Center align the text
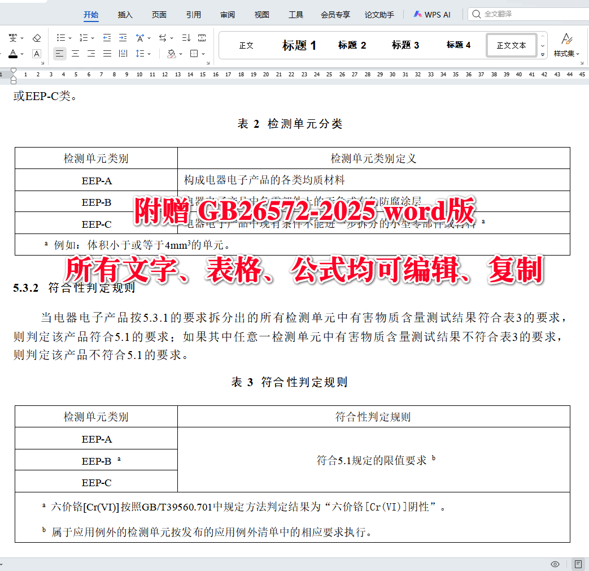 [x=76, y=53]
